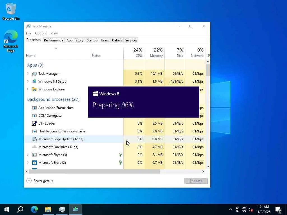Open taskbar Search magnifier
The image size is (287, 215).
pyautogui.click(x=20, y=209)
